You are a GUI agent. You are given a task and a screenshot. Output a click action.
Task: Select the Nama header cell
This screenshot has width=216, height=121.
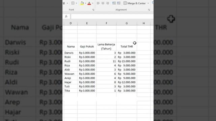(x=71, y=46)
